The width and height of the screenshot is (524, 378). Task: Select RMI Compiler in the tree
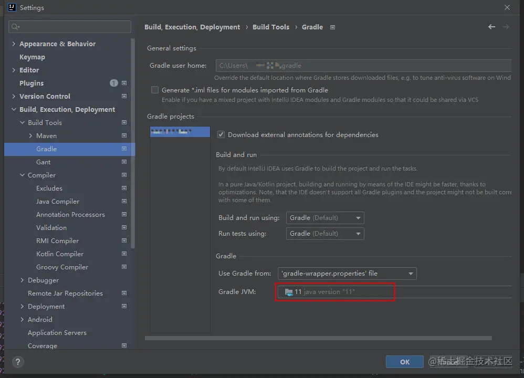tap(57, 241)
